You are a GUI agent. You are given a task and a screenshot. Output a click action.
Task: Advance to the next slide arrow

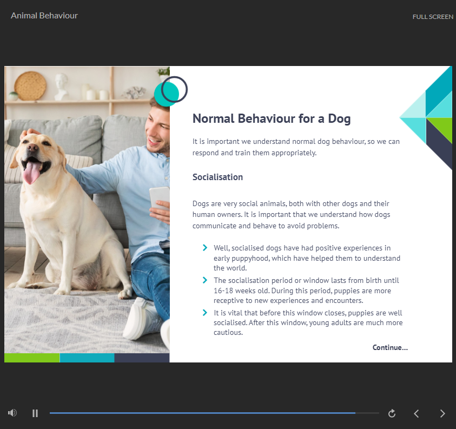(x=442, y=413)
